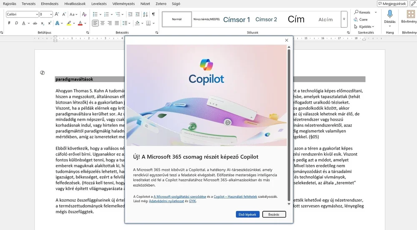Decrease paragraph indent
417x230 pixels.
[x=130, y=14]
